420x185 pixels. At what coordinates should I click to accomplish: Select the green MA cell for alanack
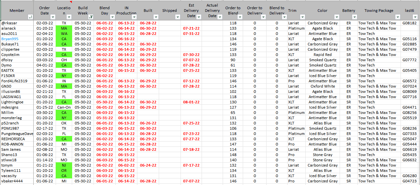(x=64, y=28)
